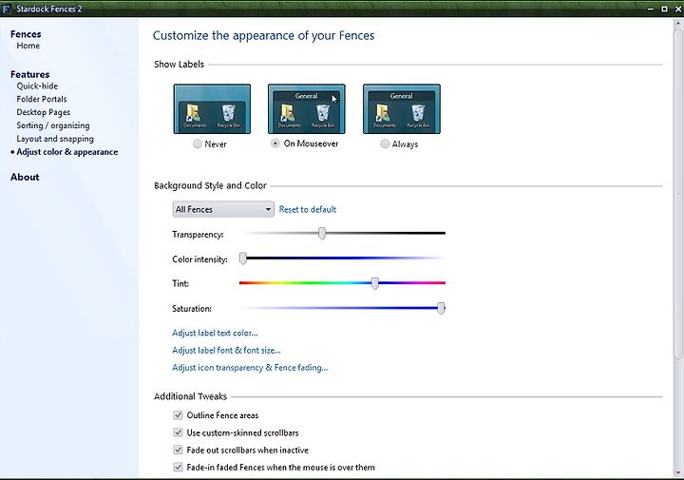This screenshot has width=684, height=480.
Task: Click the Stardock Fences title bar app icon
Action: pos(7,9)
